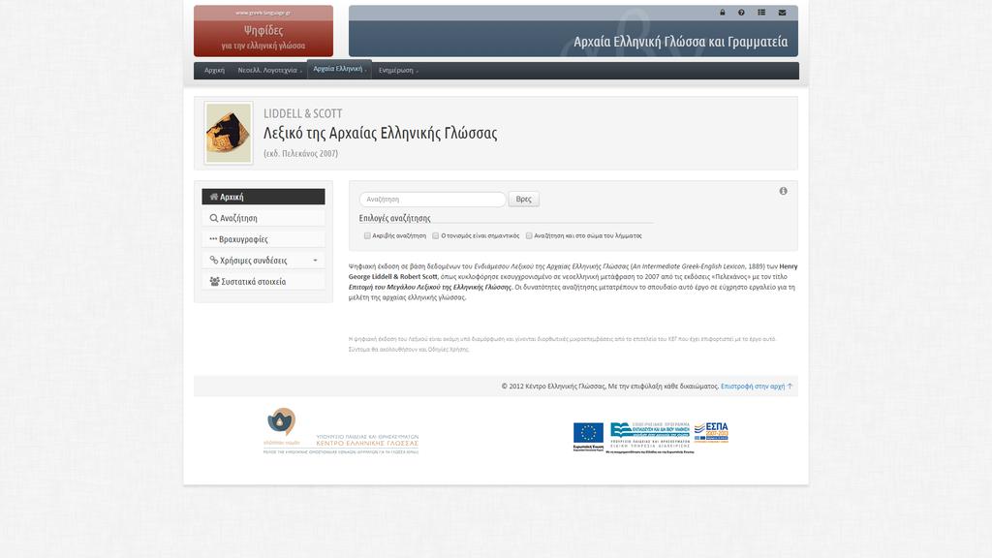Click the Επιστροφή στην αρχή link

click(756, 386)
